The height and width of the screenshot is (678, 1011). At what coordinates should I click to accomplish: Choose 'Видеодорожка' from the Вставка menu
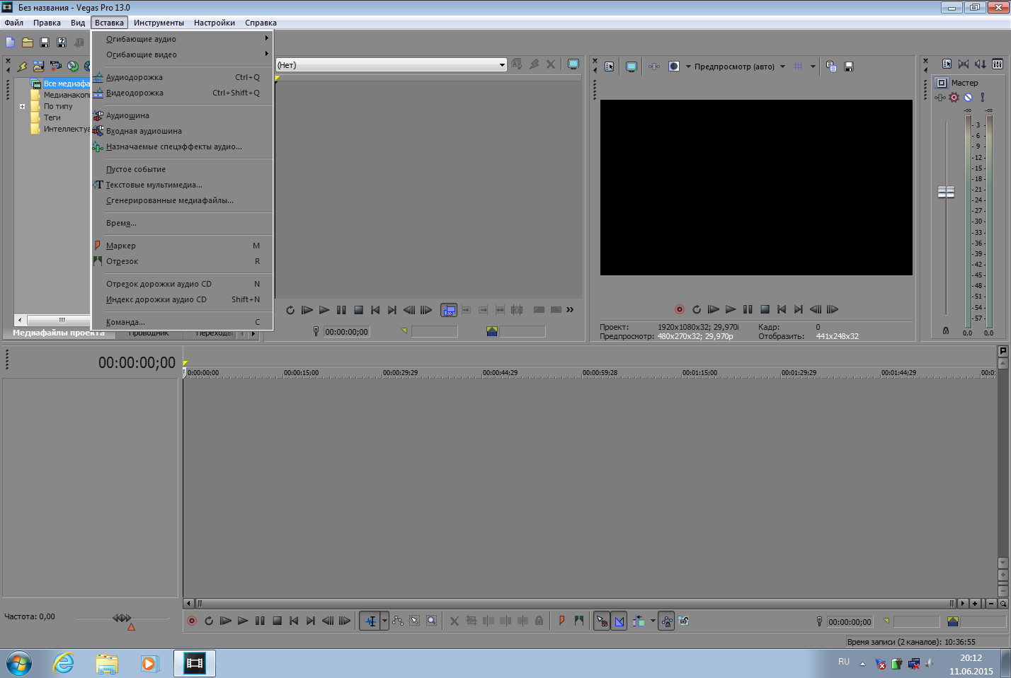point(135,93)
